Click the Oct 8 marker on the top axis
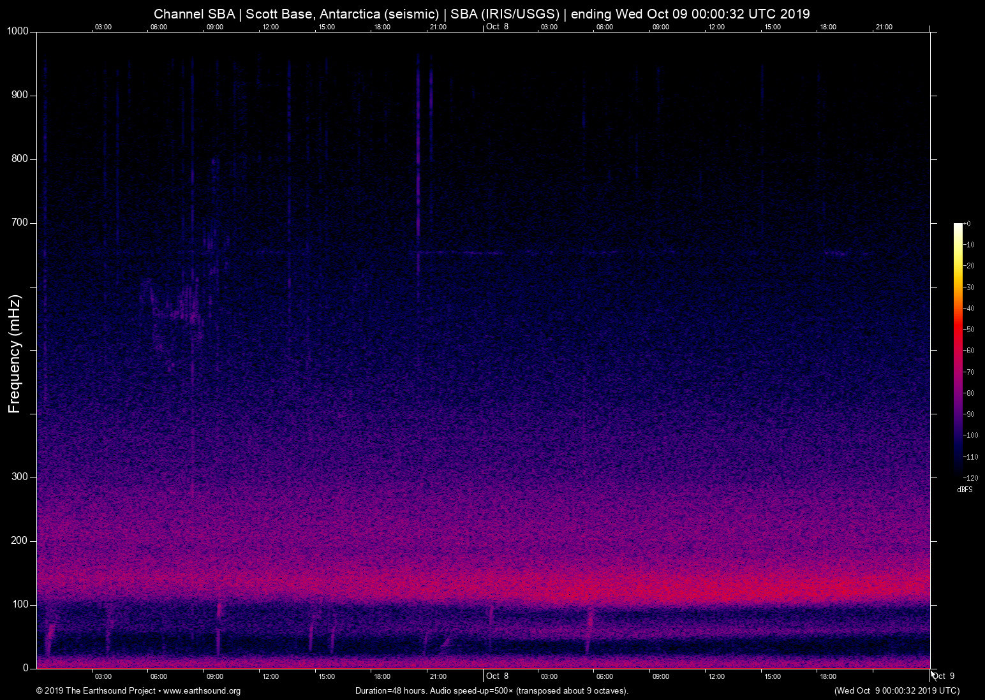 (x=497, y=26)
